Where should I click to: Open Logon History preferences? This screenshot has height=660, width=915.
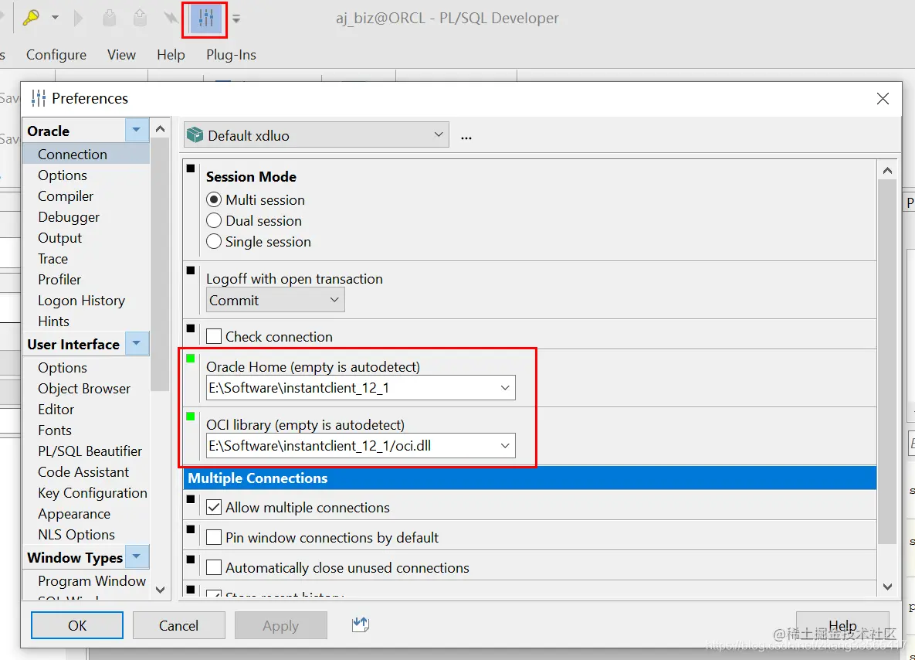pos(81,300)
